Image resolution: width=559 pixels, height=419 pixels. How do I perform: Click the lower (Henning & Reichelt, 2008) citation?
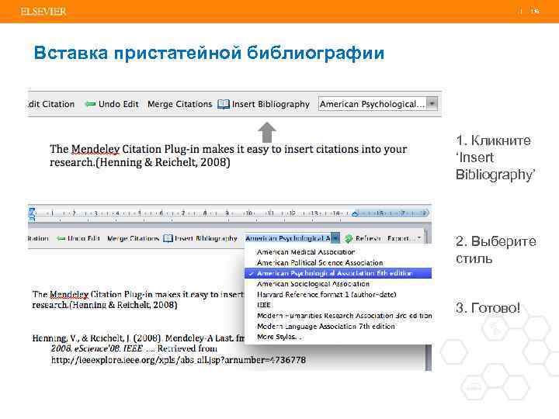coord(123,305)
